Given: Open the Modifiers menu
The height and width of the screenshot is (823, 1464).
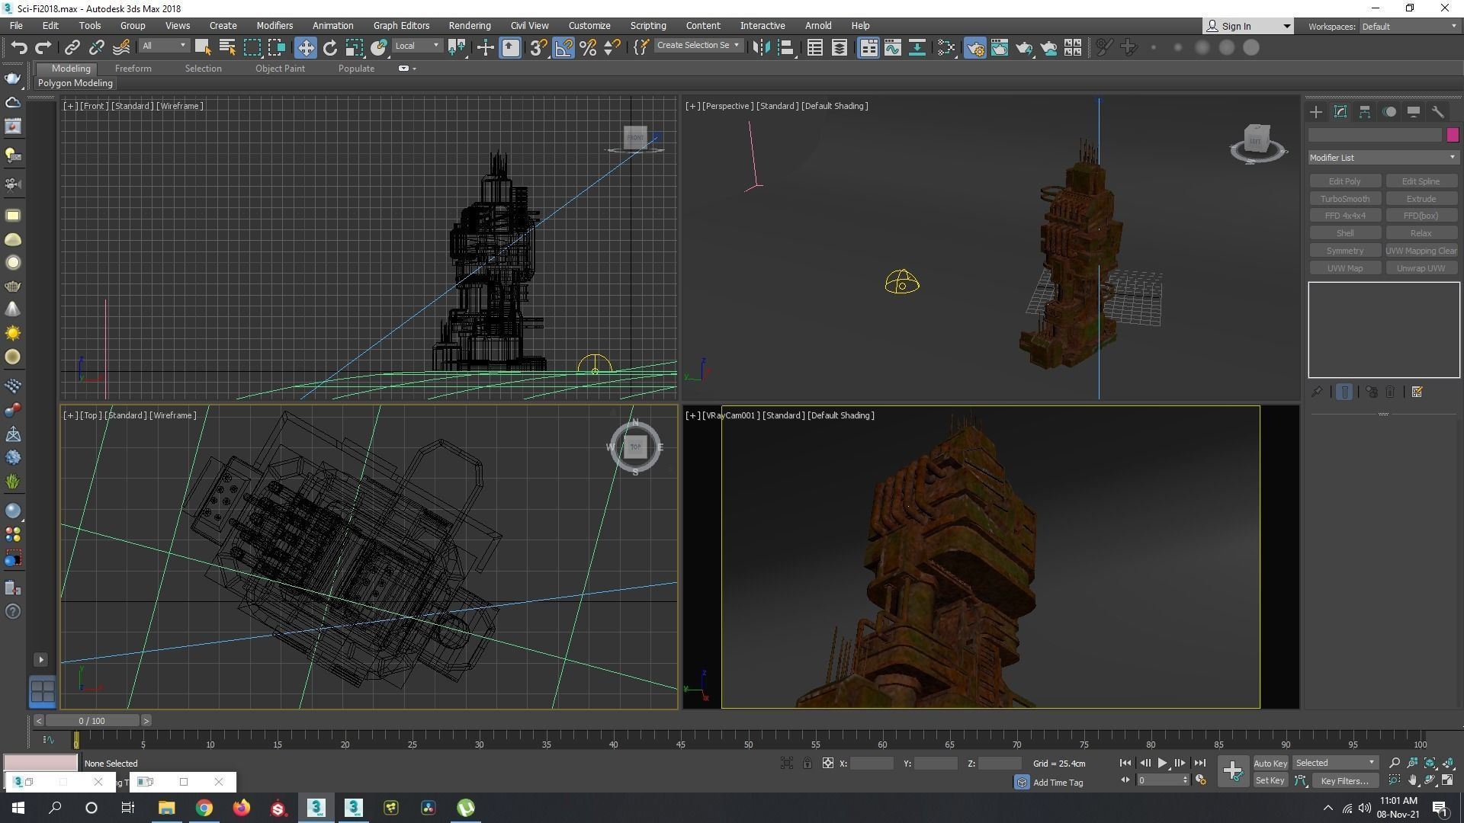Looking at the screenshot, I should 274,26.
